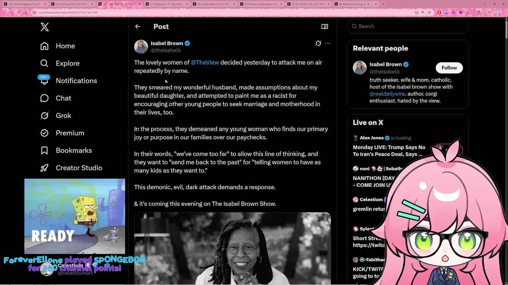Open browser three-dot menu
Screen dimensions: 508x285
[504, 12]
